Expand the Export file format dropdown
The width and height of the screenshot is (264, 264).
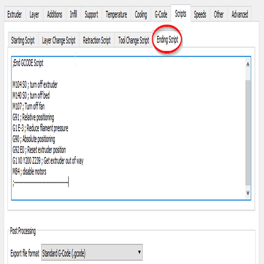tap(92, 252)
